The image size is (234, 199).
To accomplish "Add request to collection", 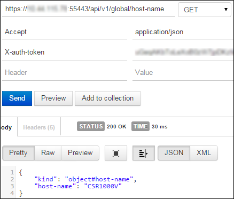I will point(107,98).
